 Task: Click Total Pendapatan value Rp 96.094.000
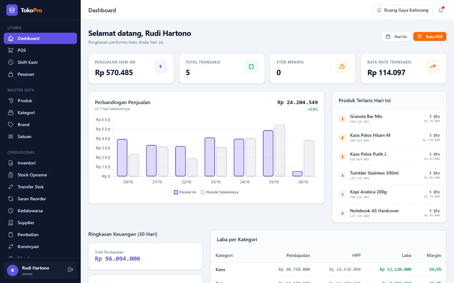[118, 259]
